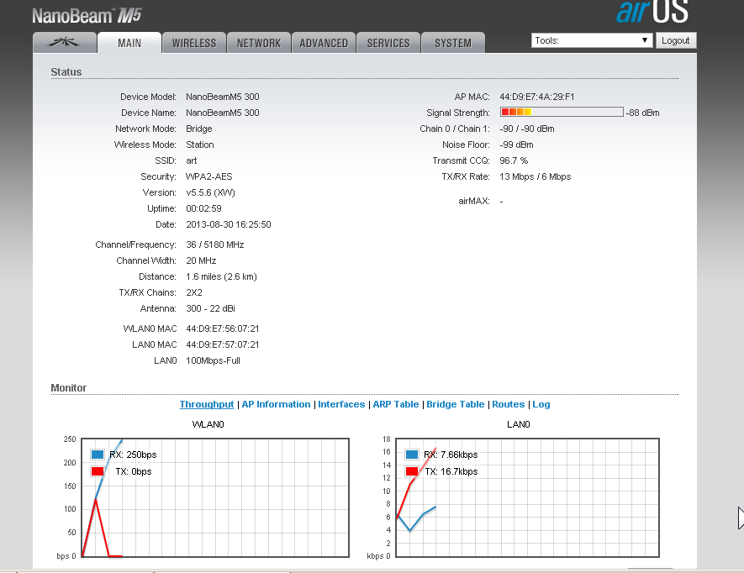The image size is (744, 573).
Task: Click WLAN0 TX red legend swatch
Action: tap(98, 471)
